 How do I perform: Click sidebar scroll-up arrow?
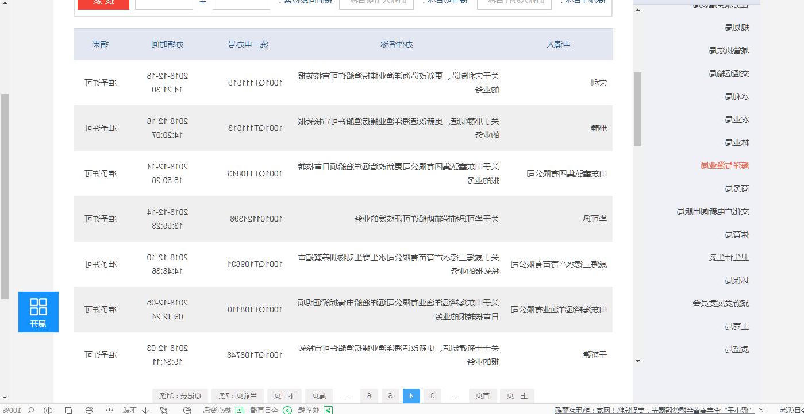click(637, 10)
